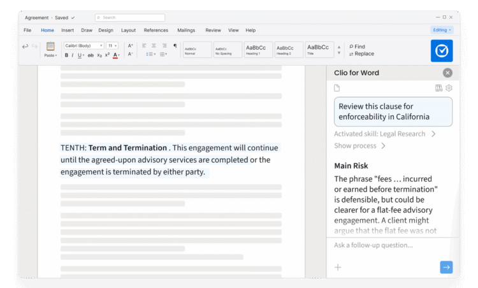Click Ask a follow-up question field
Screen dimensions: 478x288
373,245
